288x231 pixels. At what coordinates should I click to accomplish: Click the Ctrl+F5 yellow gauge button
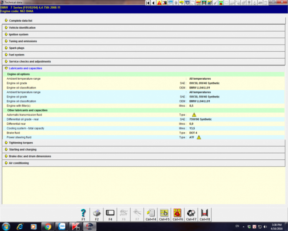(164, 214)
